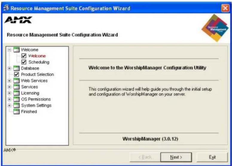This screenshot has width=232, height=166.
Task: Expand the OS Permissions tree node
Action: click(9, 99)
